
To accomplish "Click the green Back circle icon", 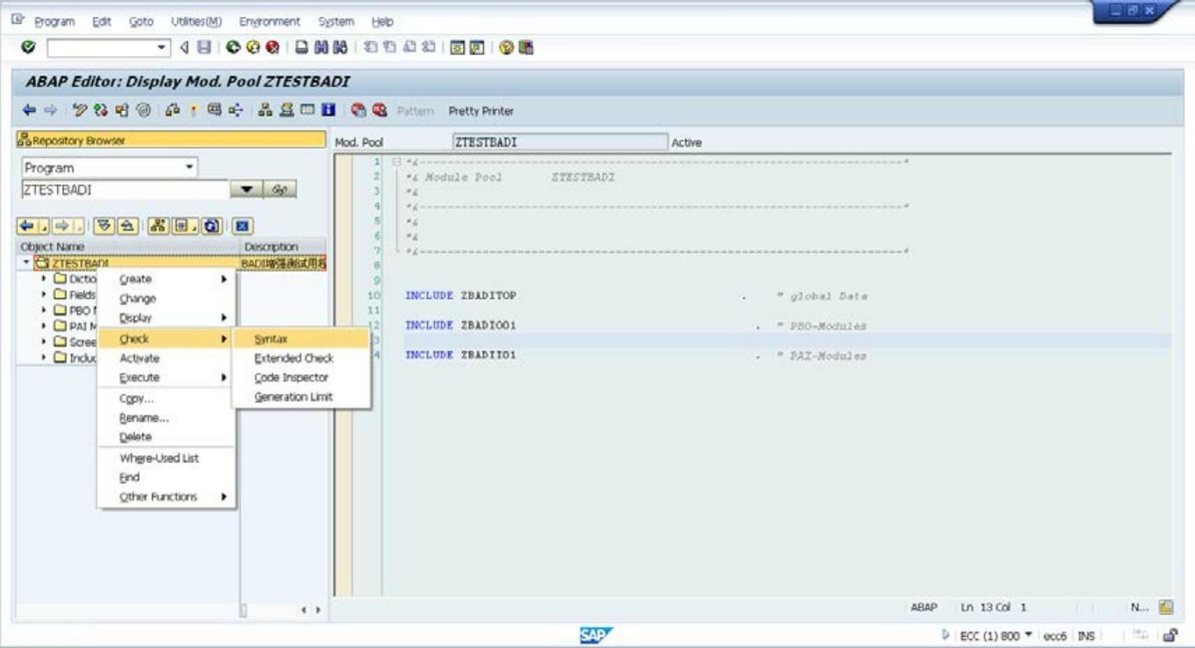I will [233, 47].
